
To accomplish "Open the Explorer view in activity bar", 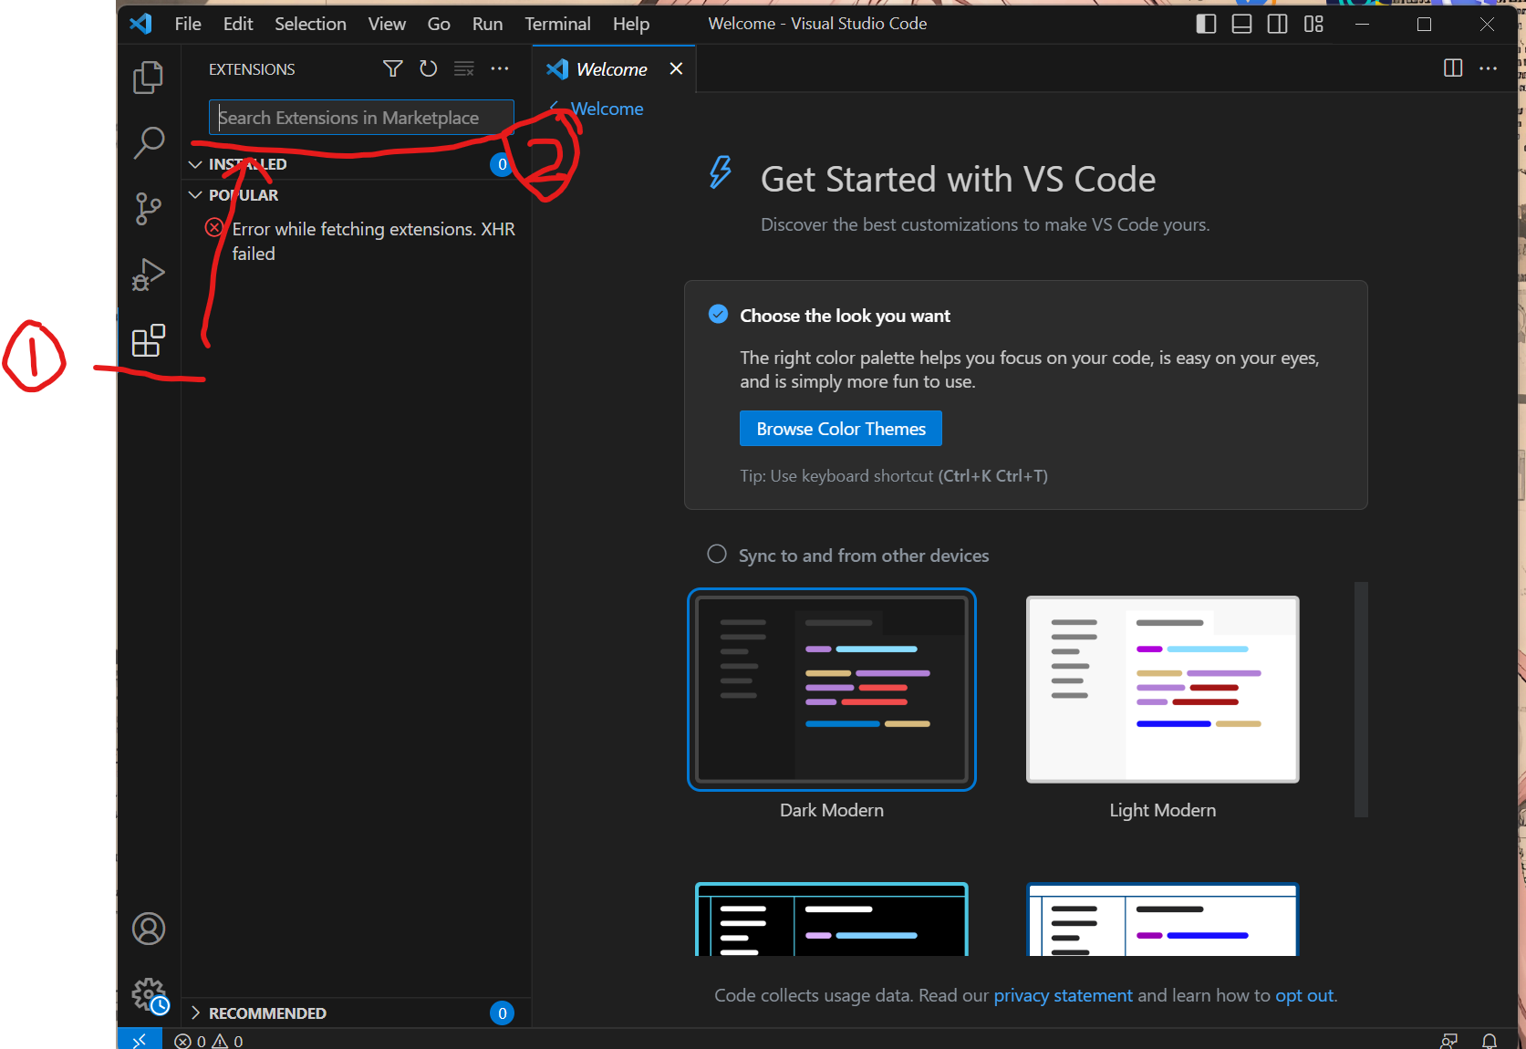I will tap(148, 78).
